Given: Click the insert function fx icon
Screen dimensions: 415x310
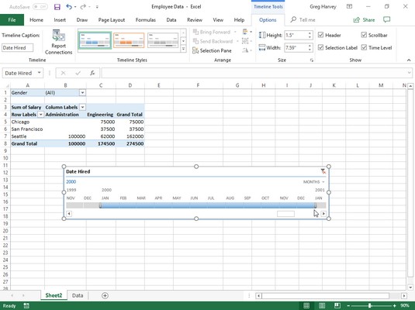Looking at the screenshot, I should 92,73.
